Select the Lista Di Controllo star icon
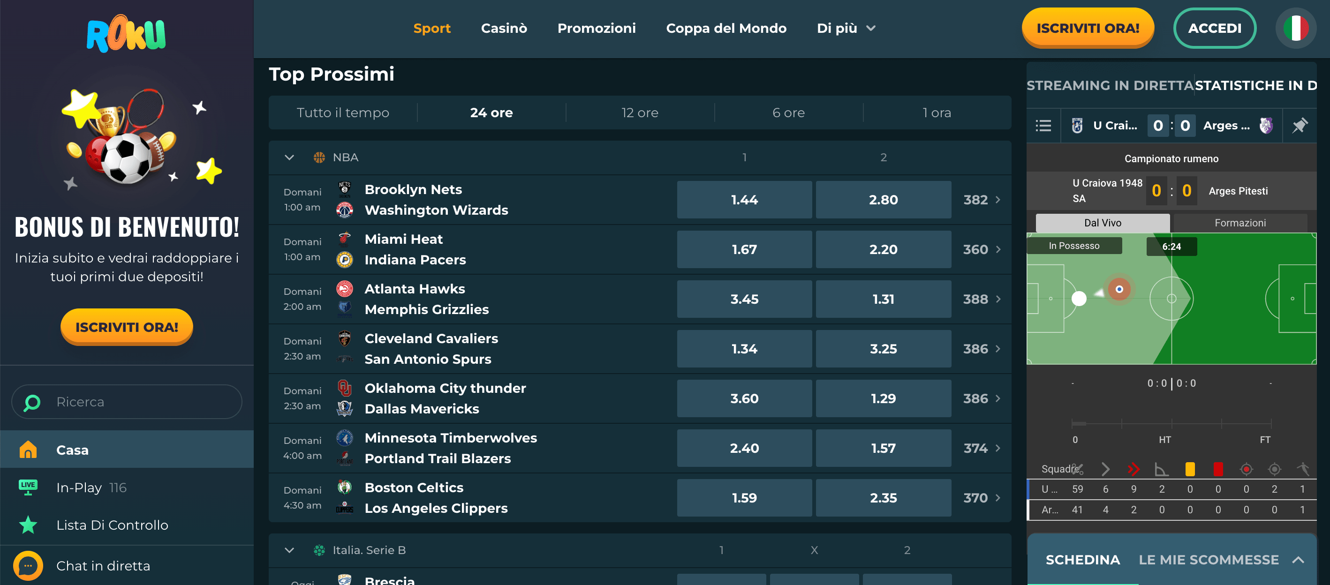Viewport: 1330px width, 585px height. point(28,525)
